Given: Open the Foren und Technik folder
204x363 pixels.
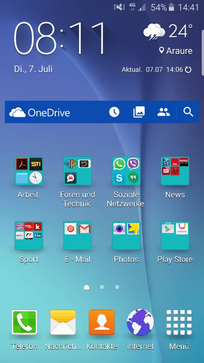Looking at the screenshot, I should [78, 171].
